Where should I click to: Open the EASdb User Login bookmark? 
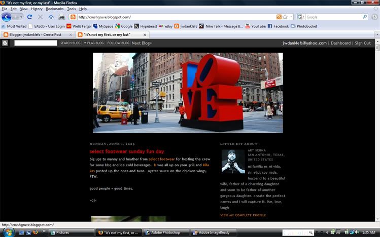(47, 26)
